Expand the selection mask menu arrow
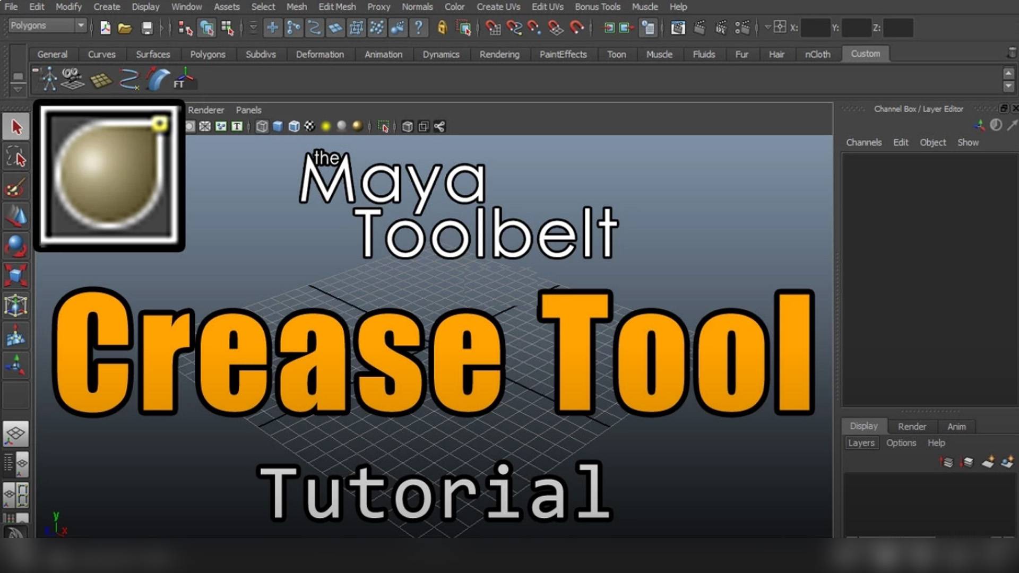Image resolution: width=1019 pixels, height=573 pixels. pyautogui.click(x=253, y=28)
